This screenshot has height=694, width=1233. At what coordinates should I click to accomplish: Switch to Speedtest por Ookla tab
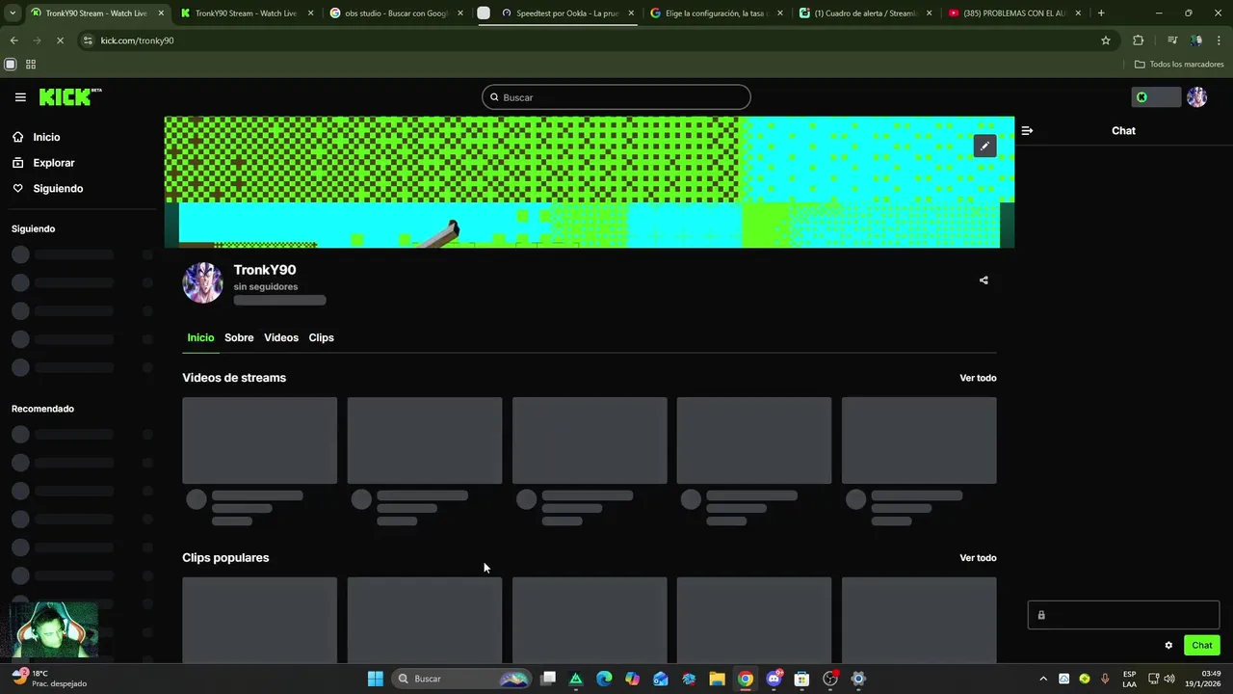pos(566,13)
